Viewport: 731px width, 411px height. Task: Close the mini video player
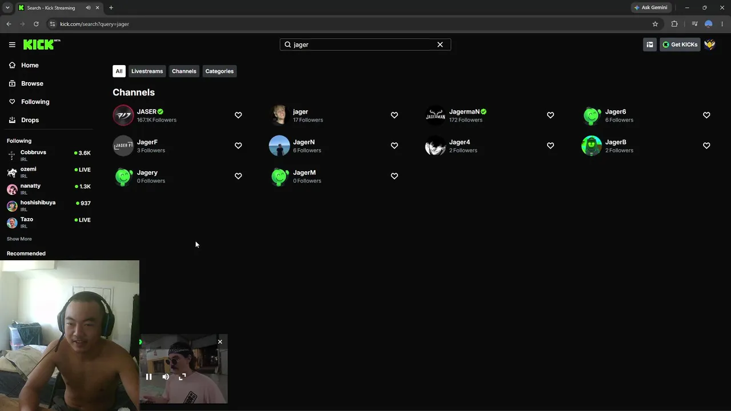(220, 342)
